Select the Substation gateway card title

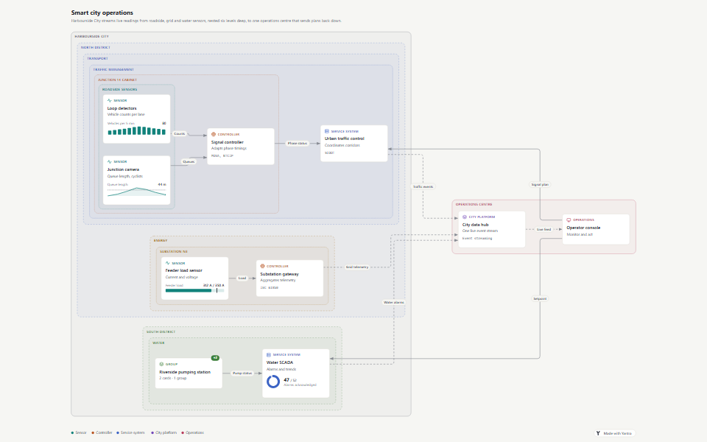(280, 274)
